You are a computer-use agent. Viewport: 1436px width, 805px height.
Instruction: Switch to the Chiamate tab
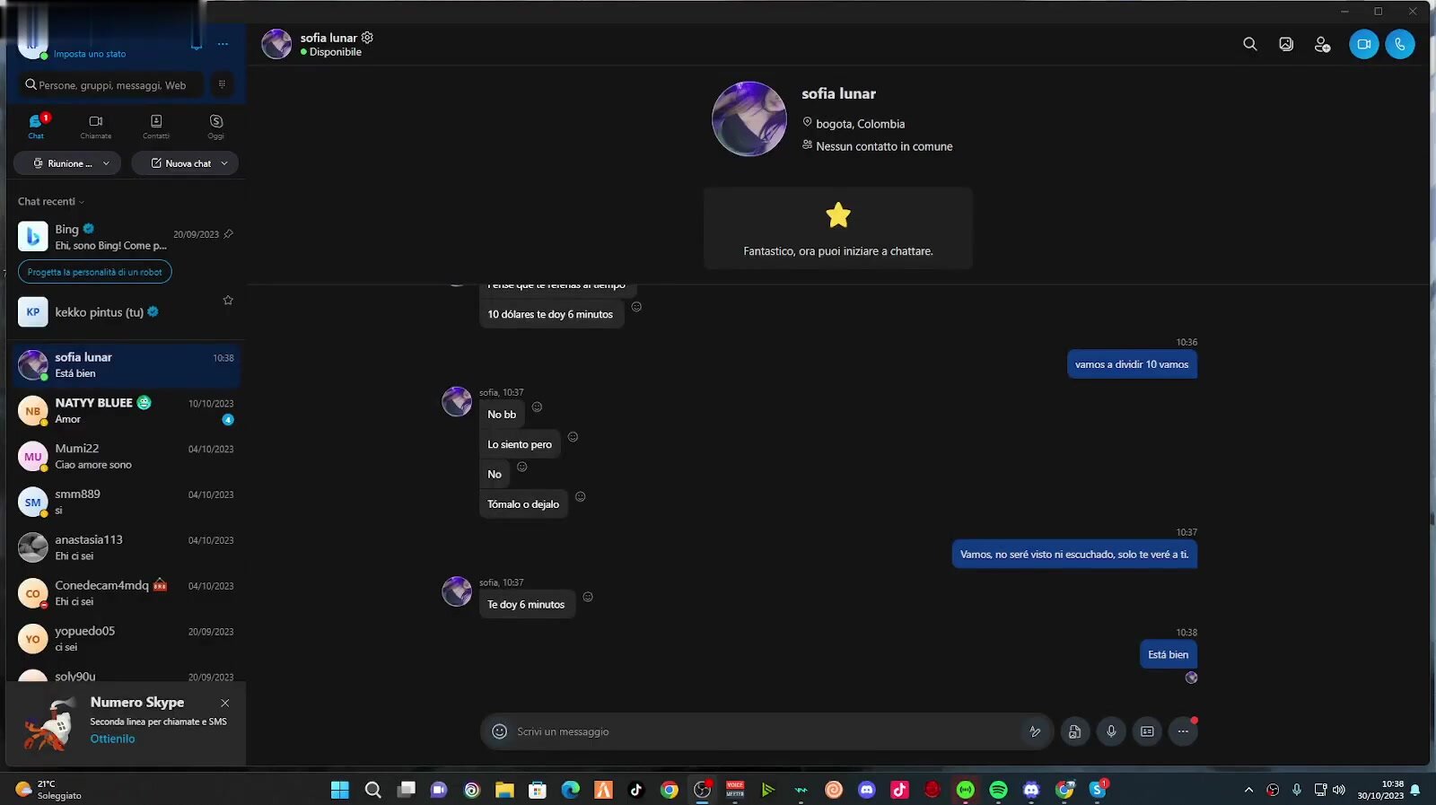96,126
